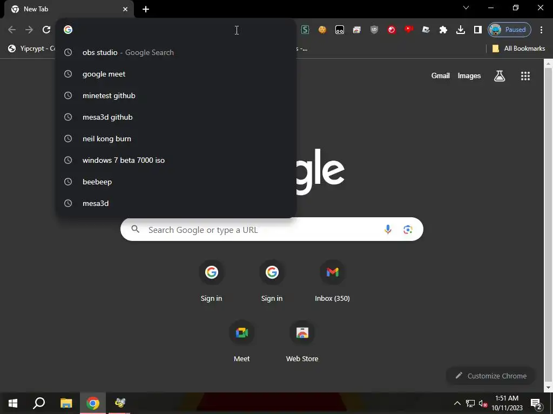
Task: Select windows 7 beta 7000 iso suggestion
Action: [176, 160]
